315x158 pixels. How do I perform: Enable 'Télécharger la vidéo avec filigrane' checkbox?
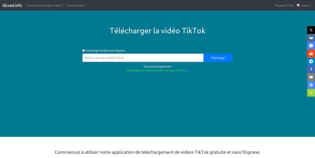tap(84, 51)
